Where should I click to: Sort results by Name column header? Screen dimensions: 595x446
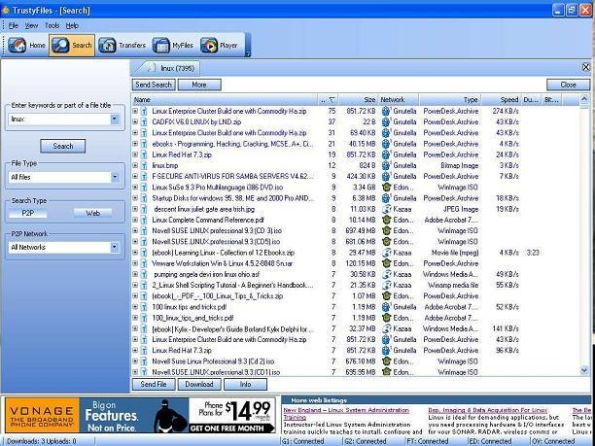click(x=225, y=100)
